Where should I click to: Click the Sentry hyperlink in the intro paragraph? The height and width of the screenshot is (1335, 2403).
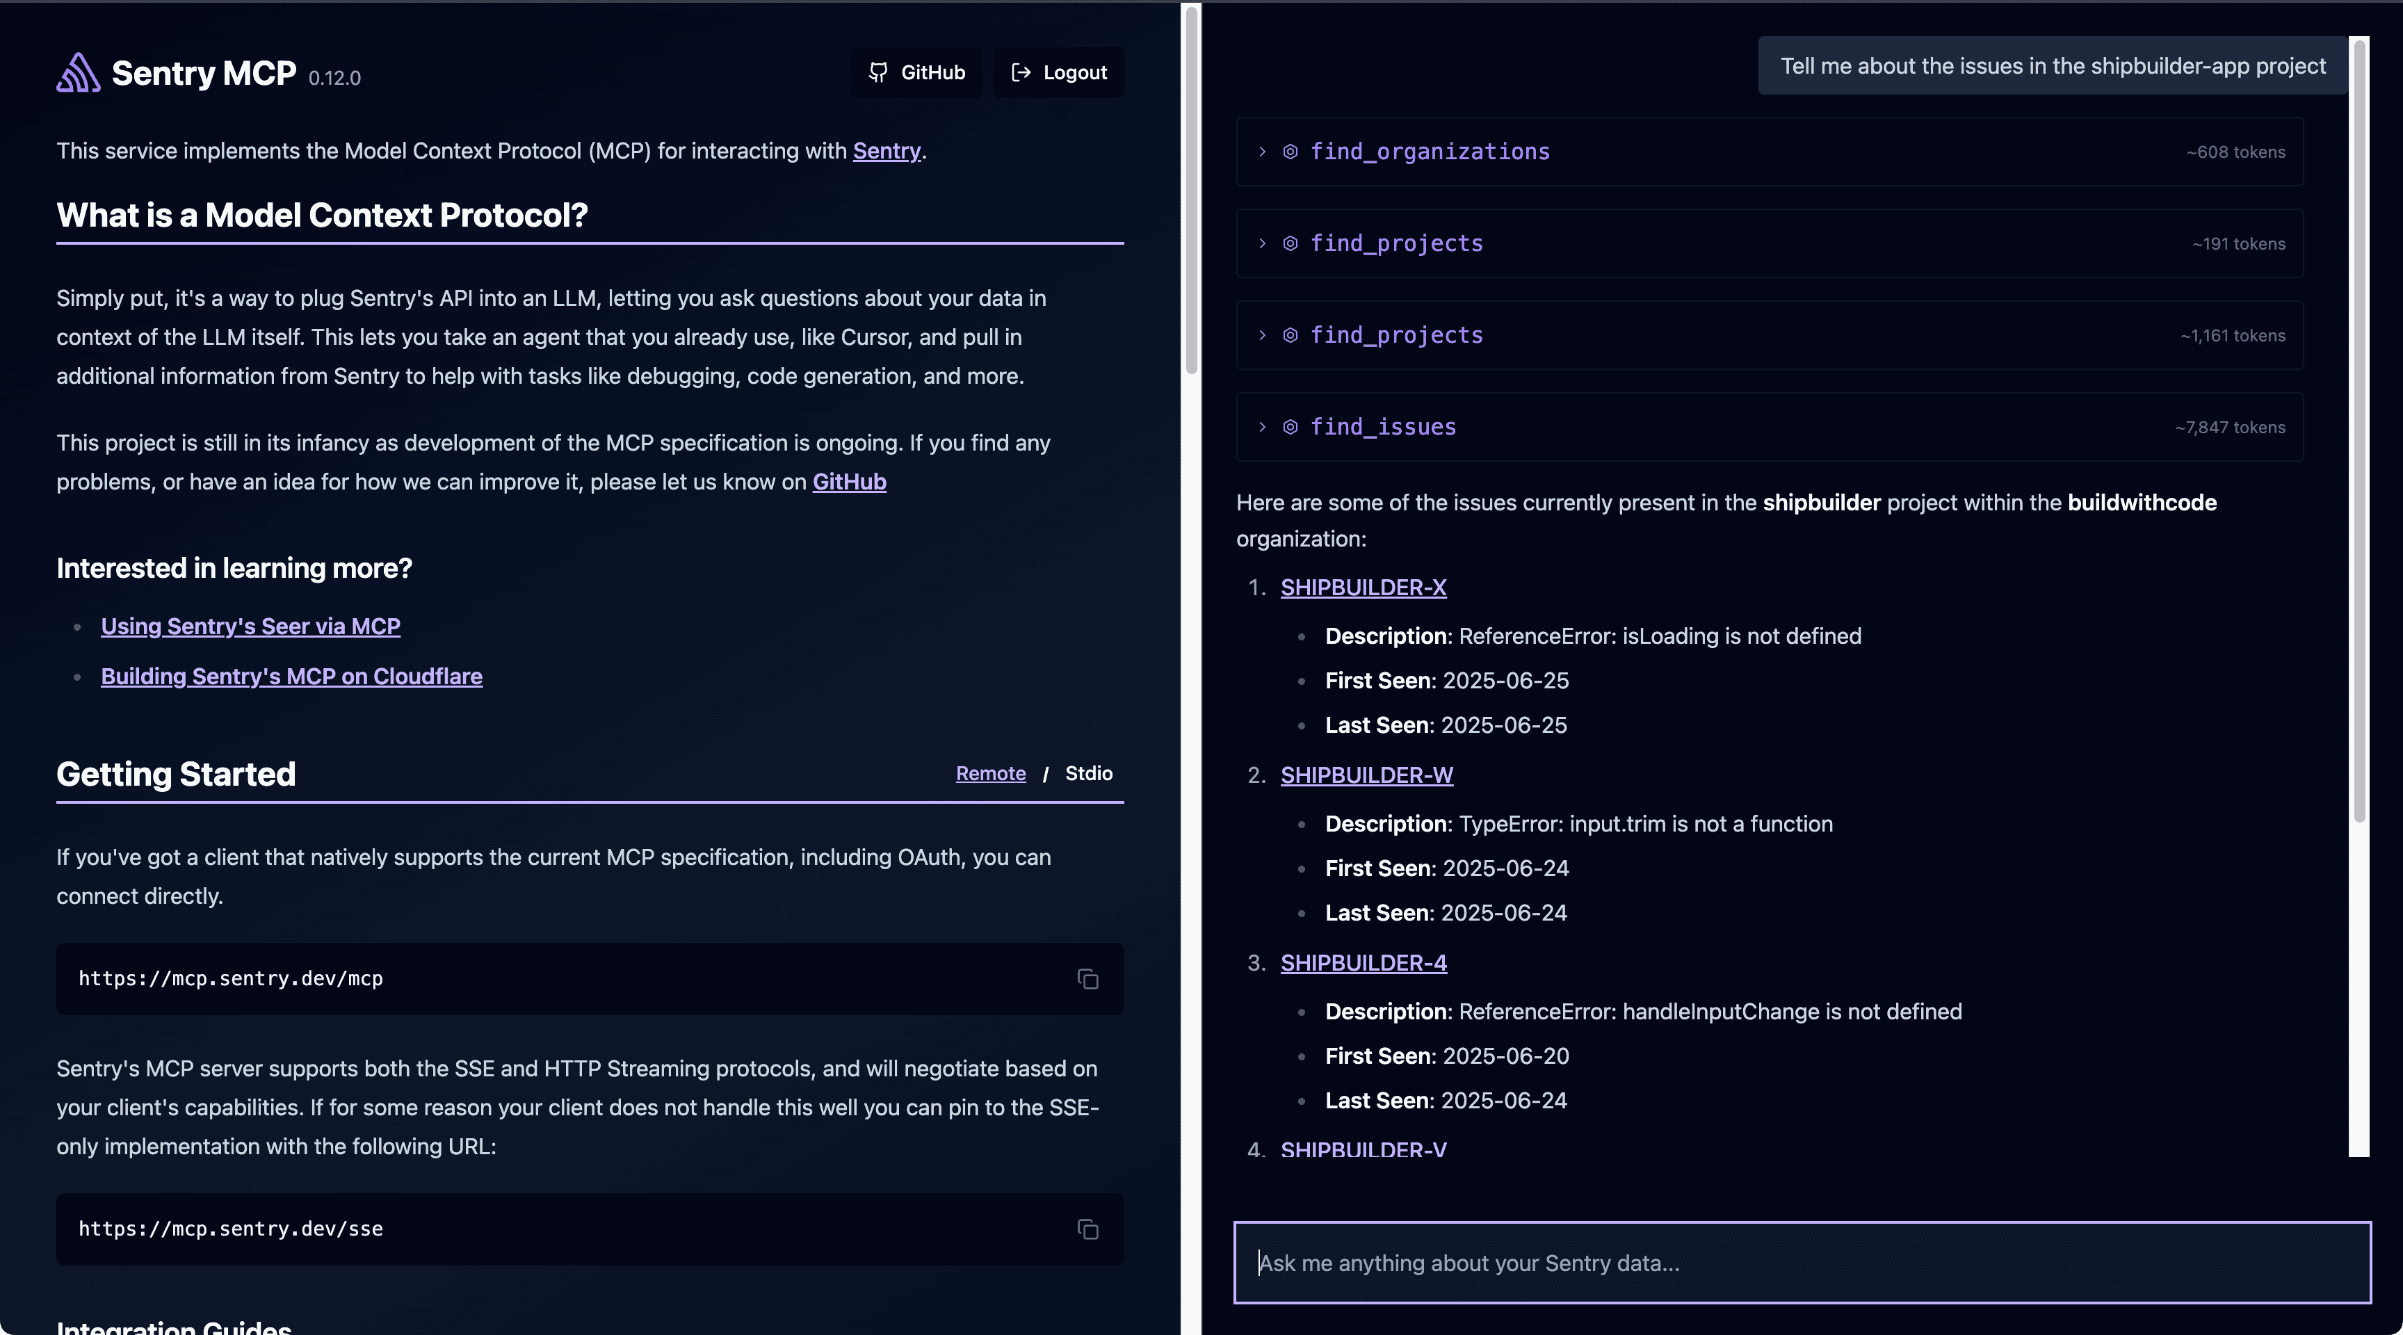[885, 150]
